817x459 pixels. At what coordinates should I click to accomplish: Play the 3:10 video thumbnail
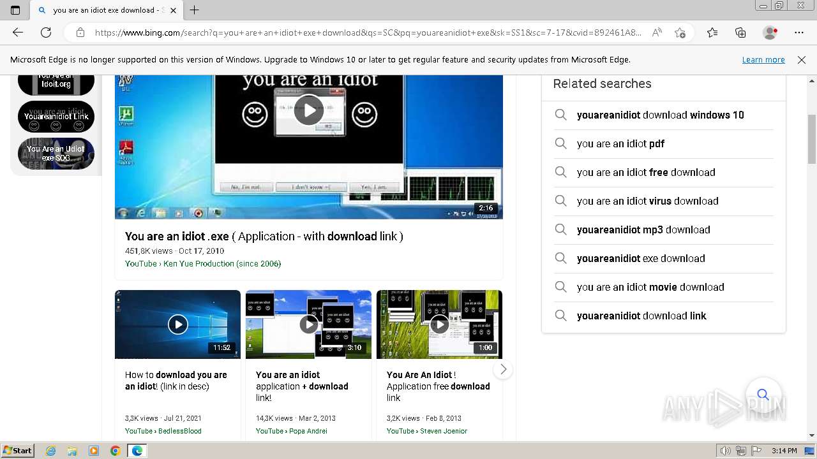click(x=308, y=324)
